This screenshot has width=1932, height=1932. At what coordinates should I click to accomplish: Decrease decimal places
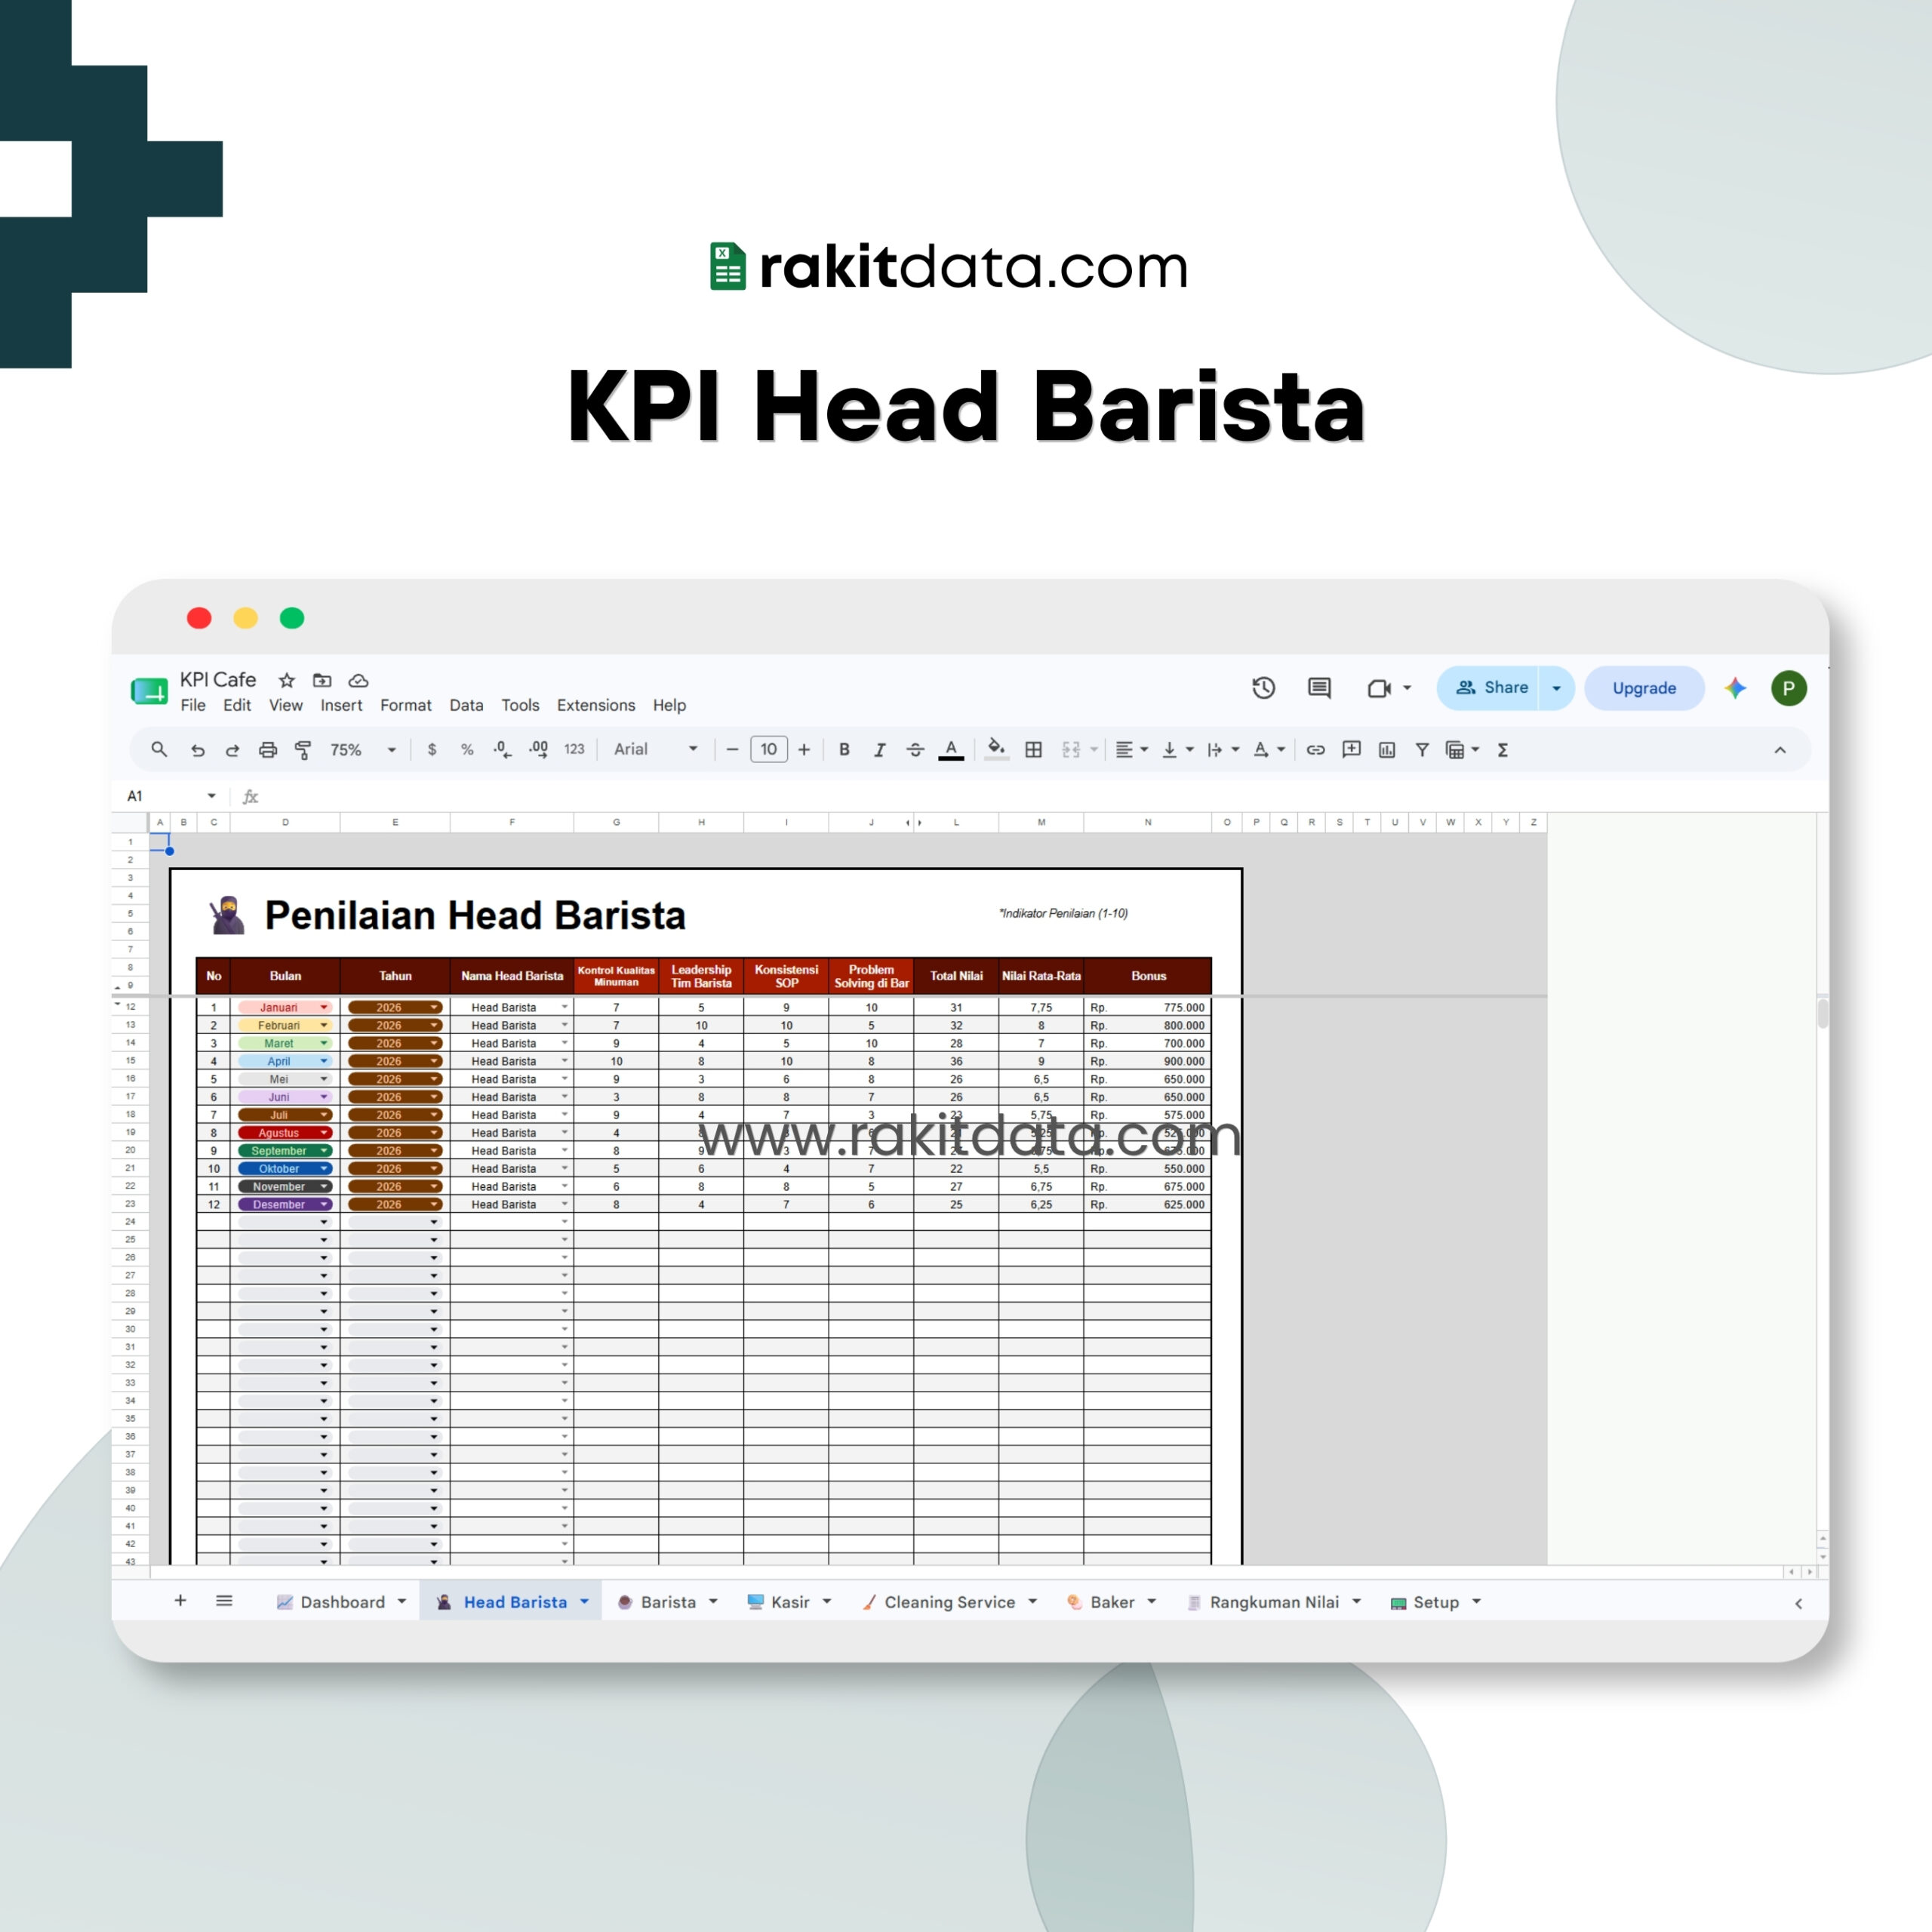[502, 750]
